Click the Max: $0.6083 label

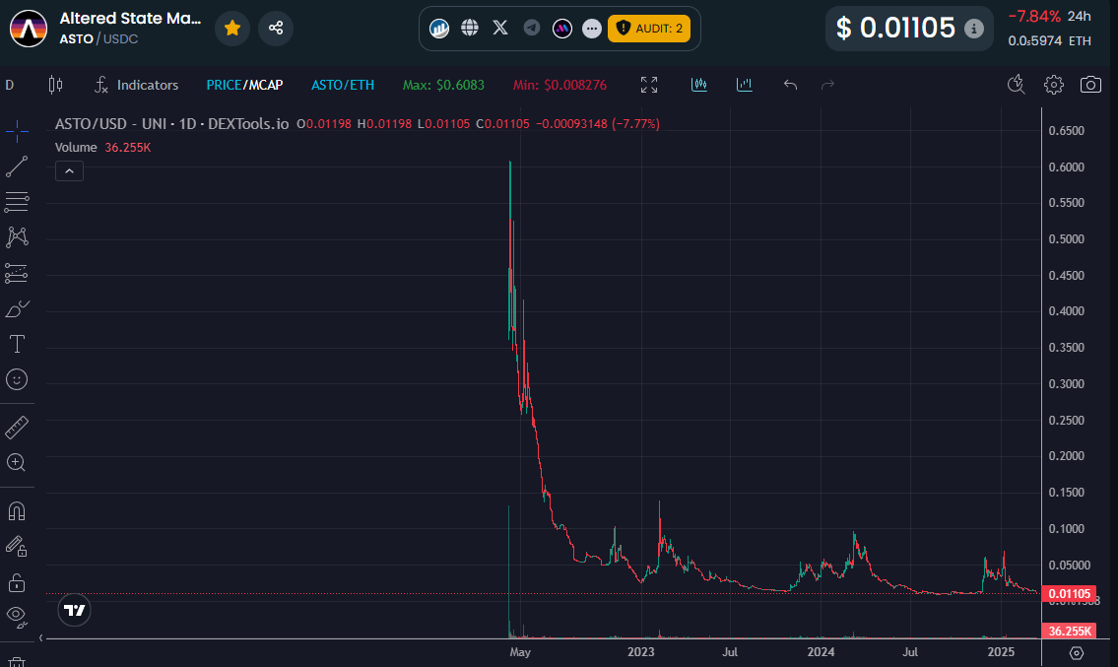[443, 85]
